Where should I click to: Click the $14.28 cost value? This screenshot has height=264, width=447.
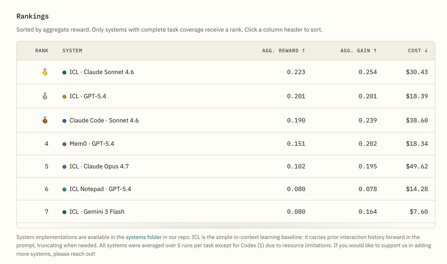417,189
